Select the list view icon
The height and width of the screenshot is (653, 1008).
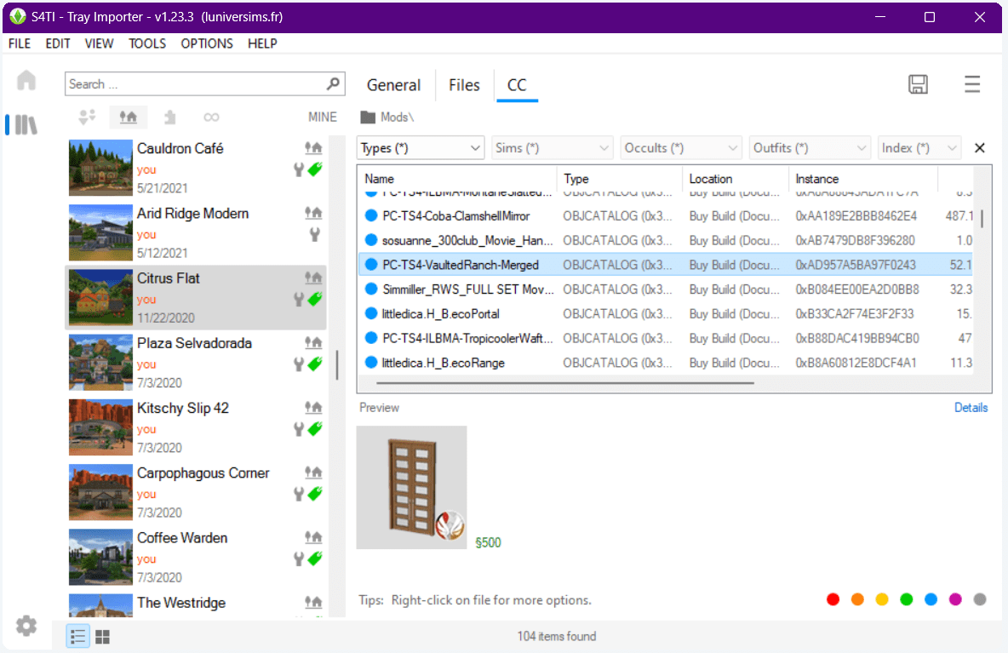[77, 635]
